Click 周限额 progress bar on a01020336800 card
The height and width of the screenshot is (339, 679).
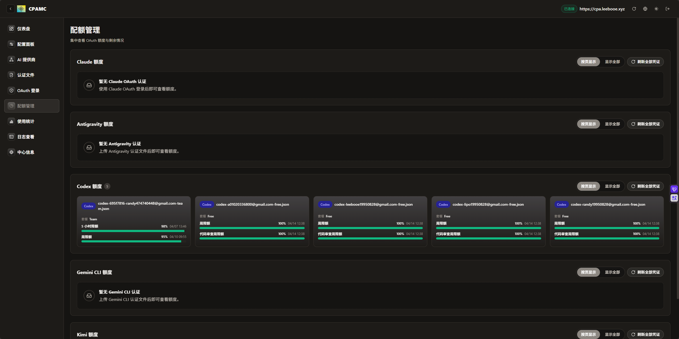click(x=252, y=228)
